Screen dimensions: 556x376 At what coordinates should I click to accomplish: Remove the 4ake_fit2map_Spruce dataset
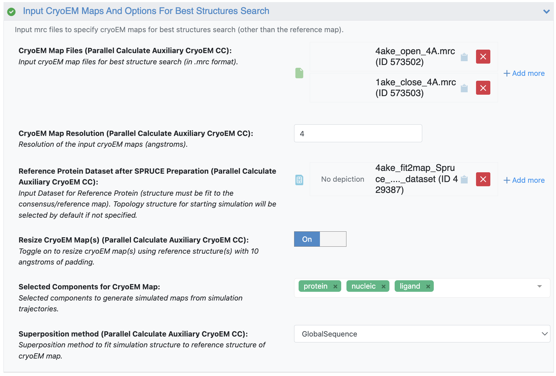pyautogui.click(x=483, y=179)
